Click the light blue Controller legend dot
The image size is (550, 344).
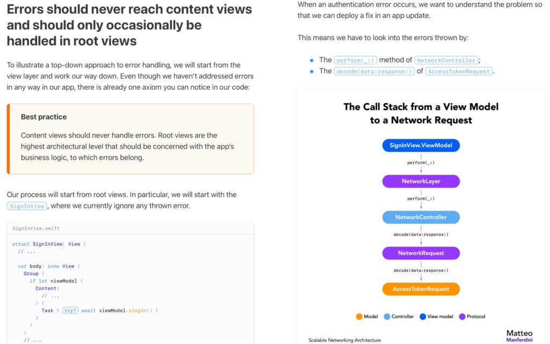[x=387, y=317]
